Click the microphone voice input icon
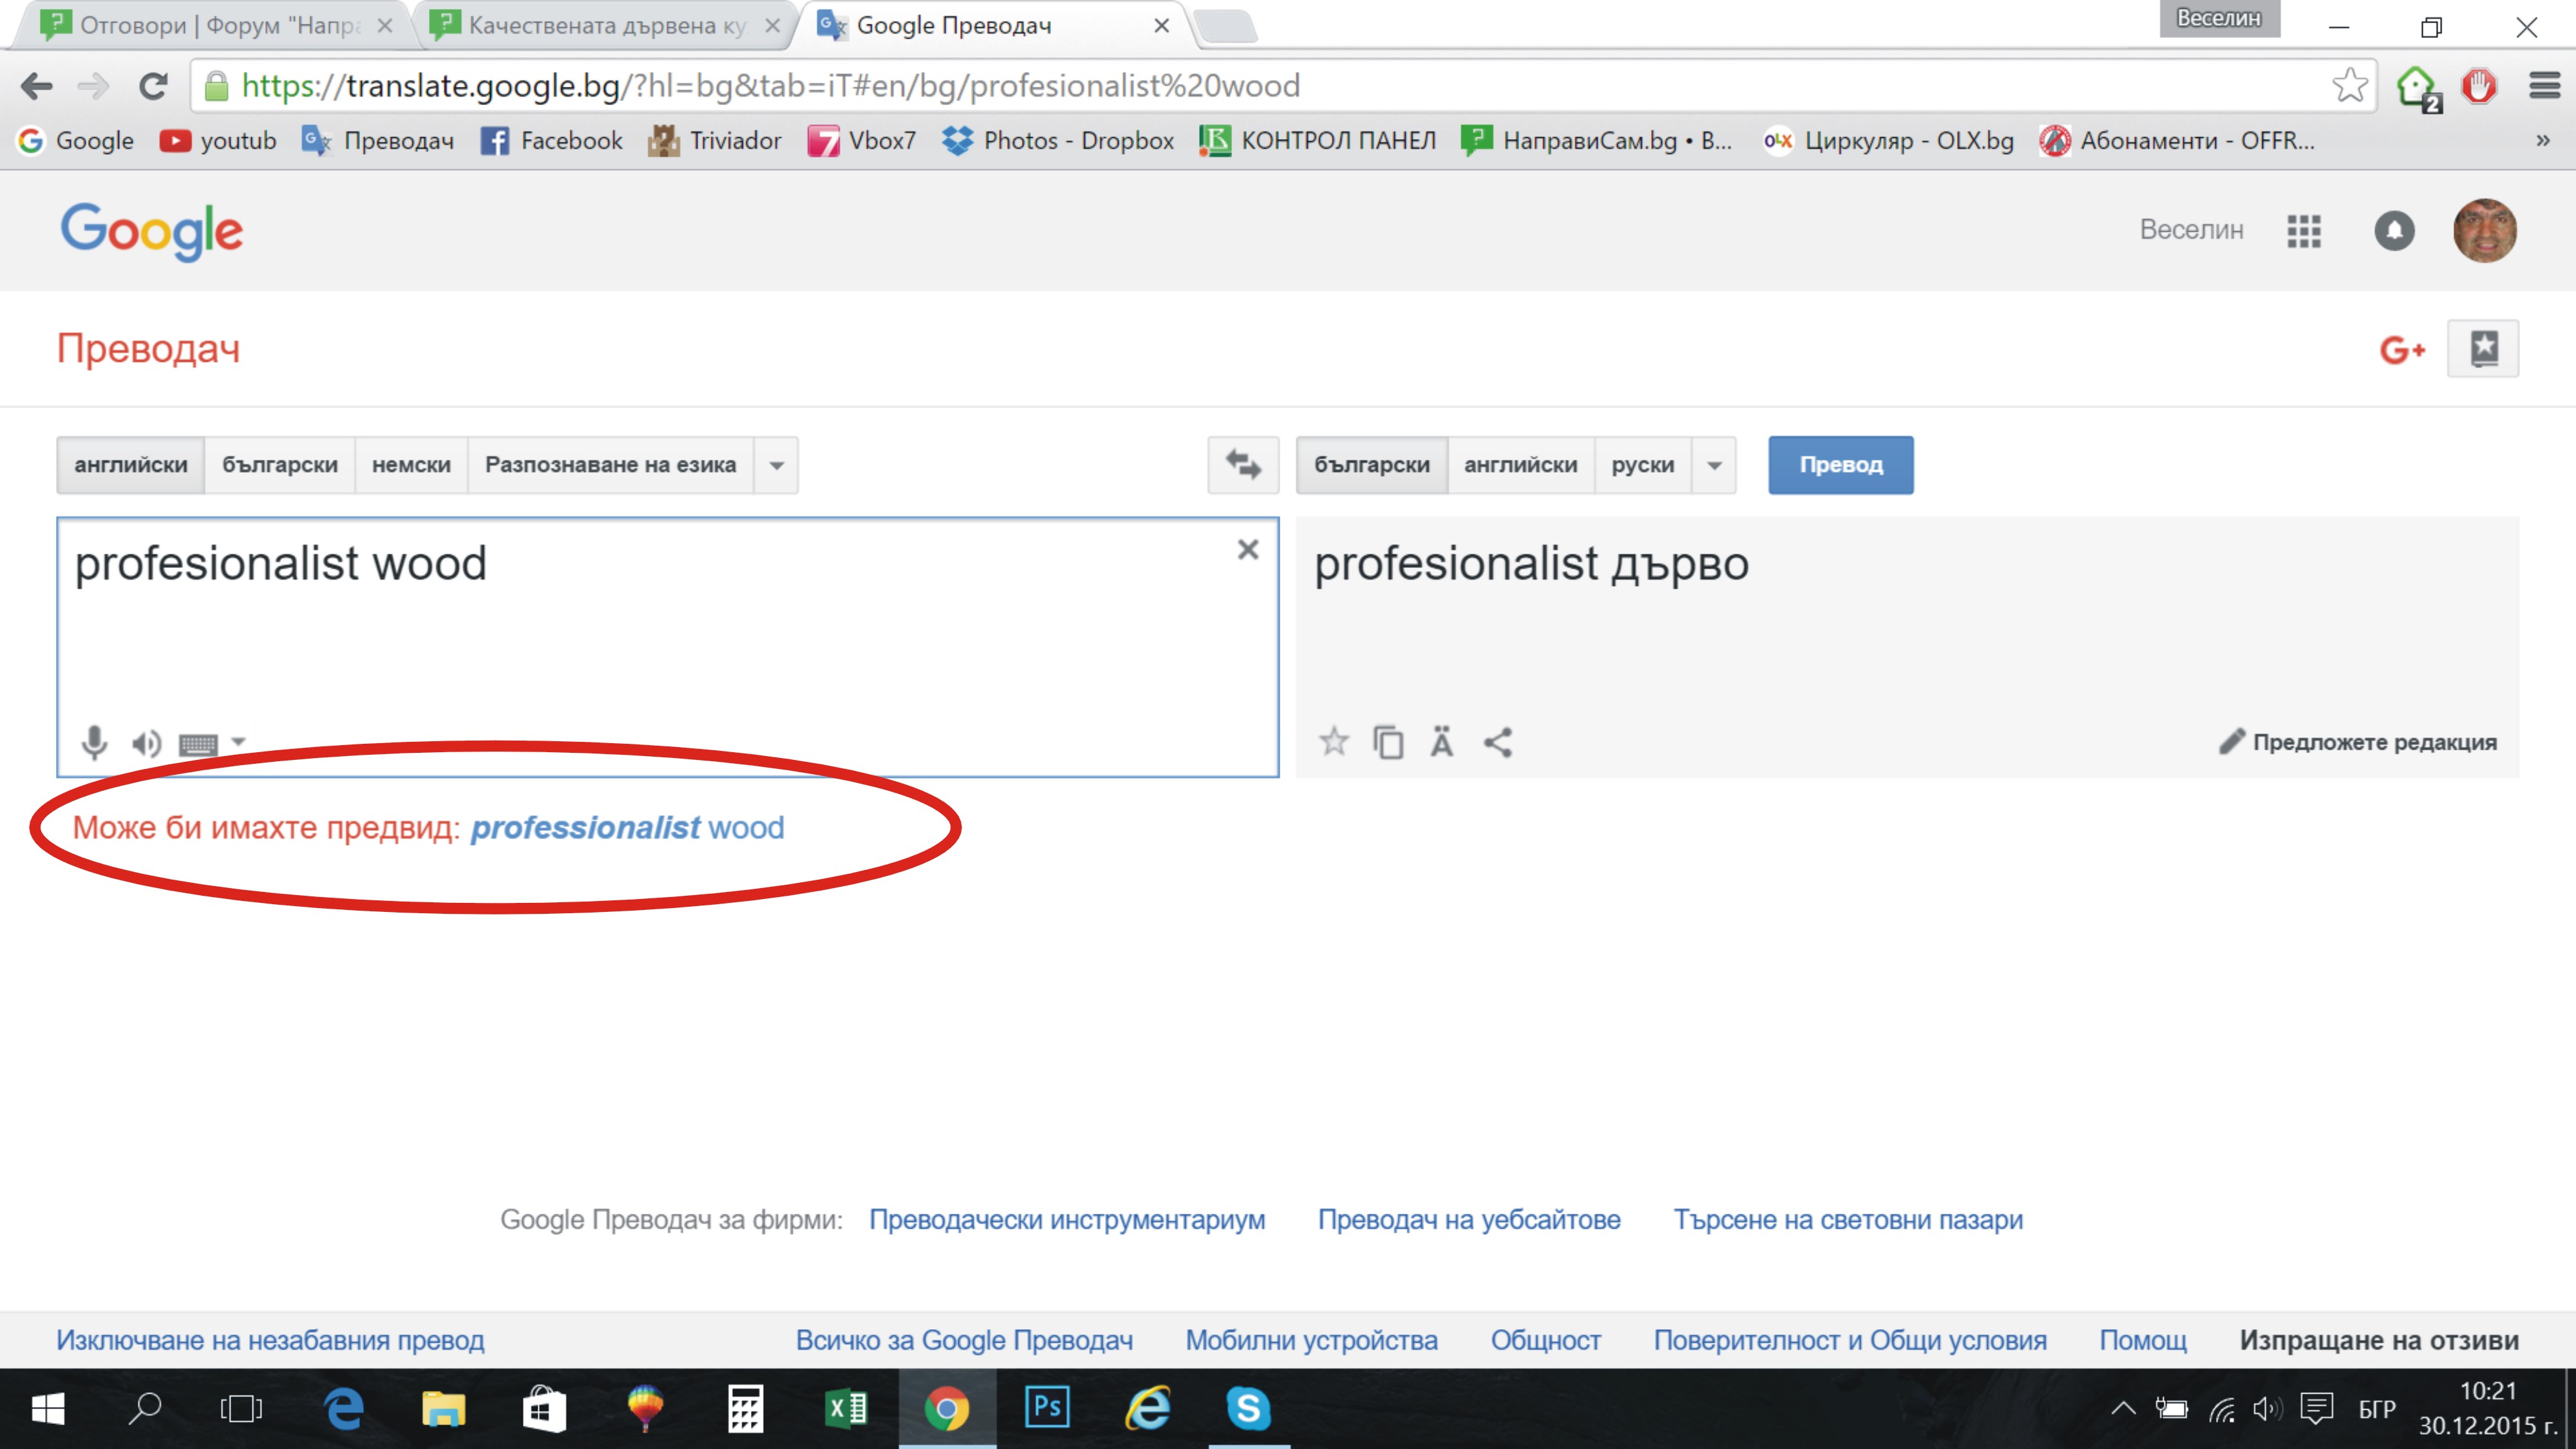Screen dimensions: 2576x1449 click(94, 742)
